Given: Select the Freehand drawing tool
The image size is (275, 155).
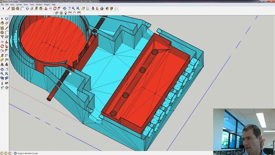Looking at the screenshot, I should pos(6,37).
